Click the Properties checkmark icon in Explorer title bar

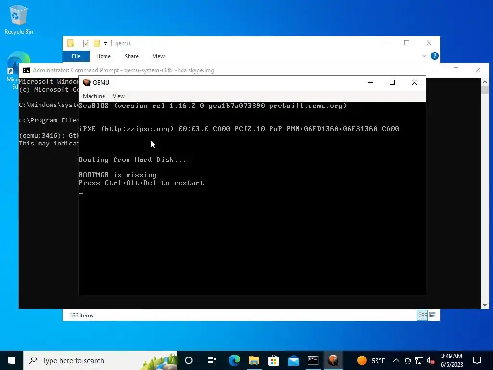click(86, 43)
